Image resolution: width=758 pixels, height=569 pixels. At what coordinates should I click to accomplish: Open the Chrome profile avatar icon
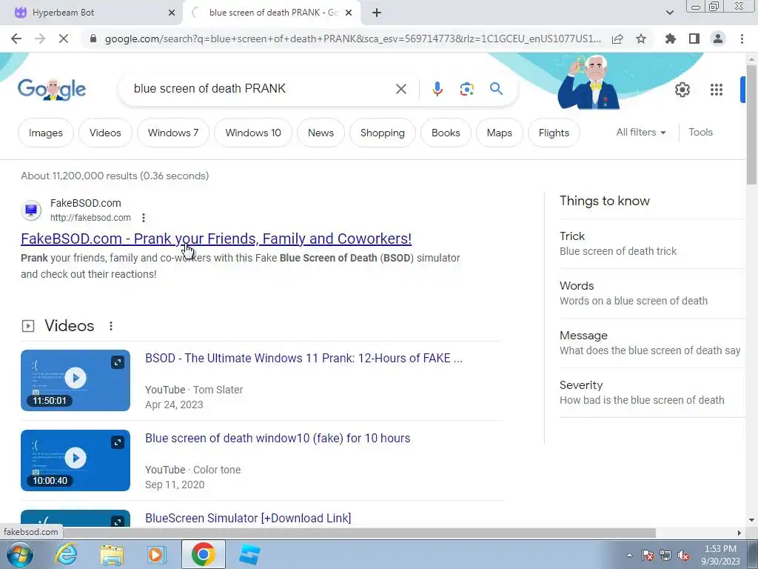coord(718,39)
